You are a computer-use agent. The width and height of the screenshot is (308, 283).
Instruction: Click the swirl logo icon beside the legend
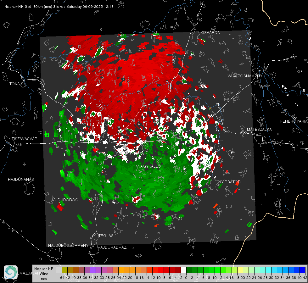pos(11,272)
